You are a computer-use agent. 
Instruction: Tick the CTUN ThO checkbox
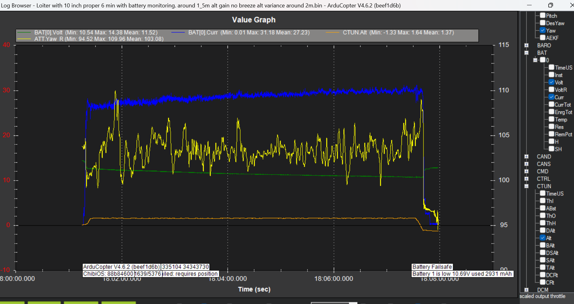pyautogui.click(x=542, y=215)
